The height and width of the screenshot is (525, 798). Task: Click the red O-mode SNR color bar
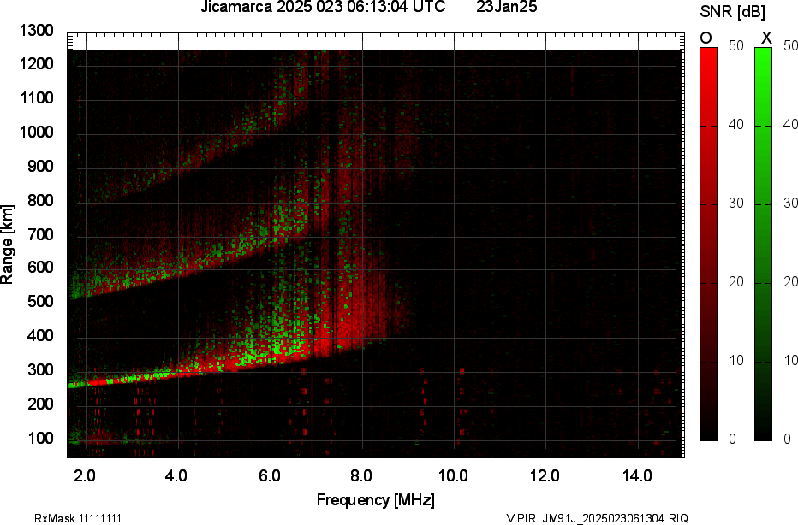(x=708, y=244)
